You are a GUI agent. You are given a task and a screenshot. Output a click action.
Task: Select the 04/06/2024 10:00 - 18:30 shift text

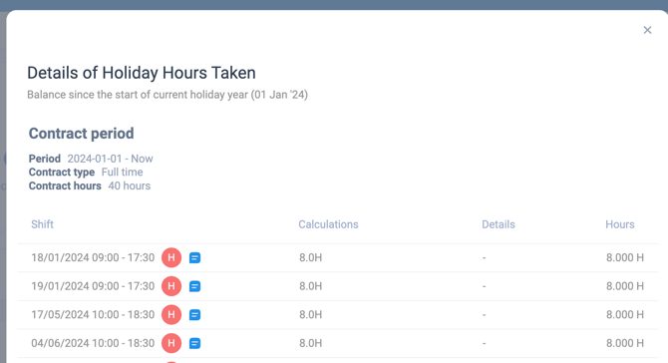pyautogui.click(x=93, y=343)
